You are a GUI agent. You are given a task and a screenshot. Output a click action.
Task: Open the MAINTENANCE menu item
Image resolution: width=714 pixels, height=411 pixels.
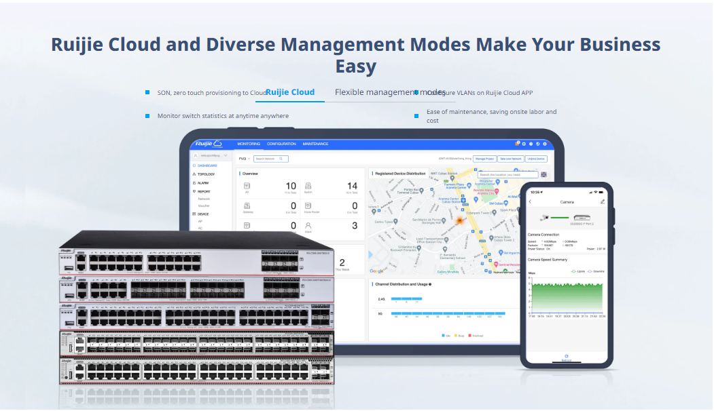[315, 144]
